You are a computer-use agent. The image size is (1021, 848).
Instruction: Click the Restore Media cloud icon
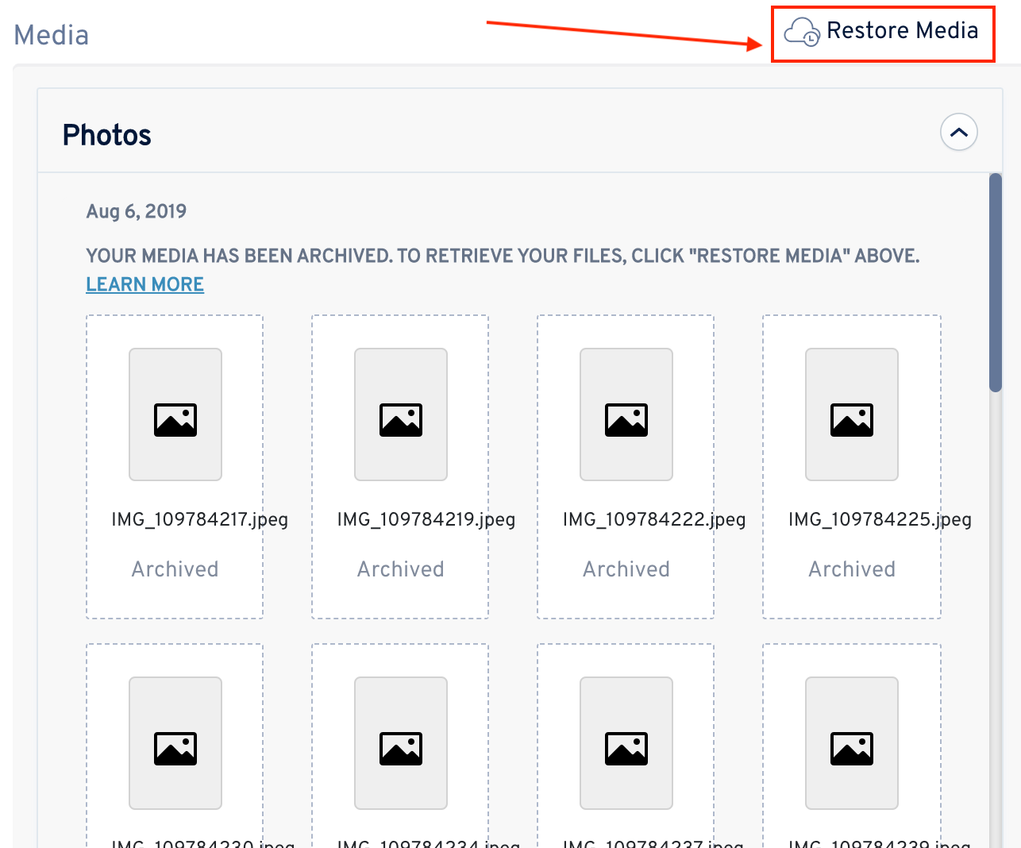click(802, 33)
